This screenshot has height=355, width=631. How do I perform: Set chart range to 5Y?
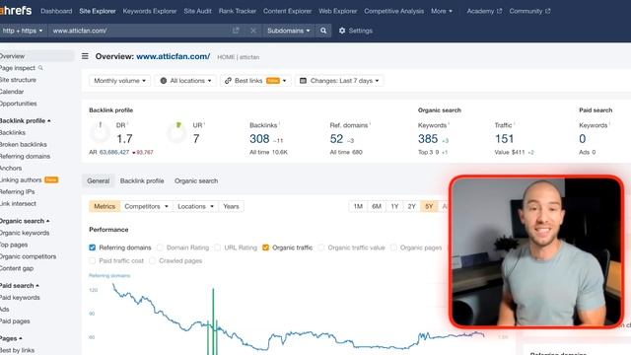429,206
